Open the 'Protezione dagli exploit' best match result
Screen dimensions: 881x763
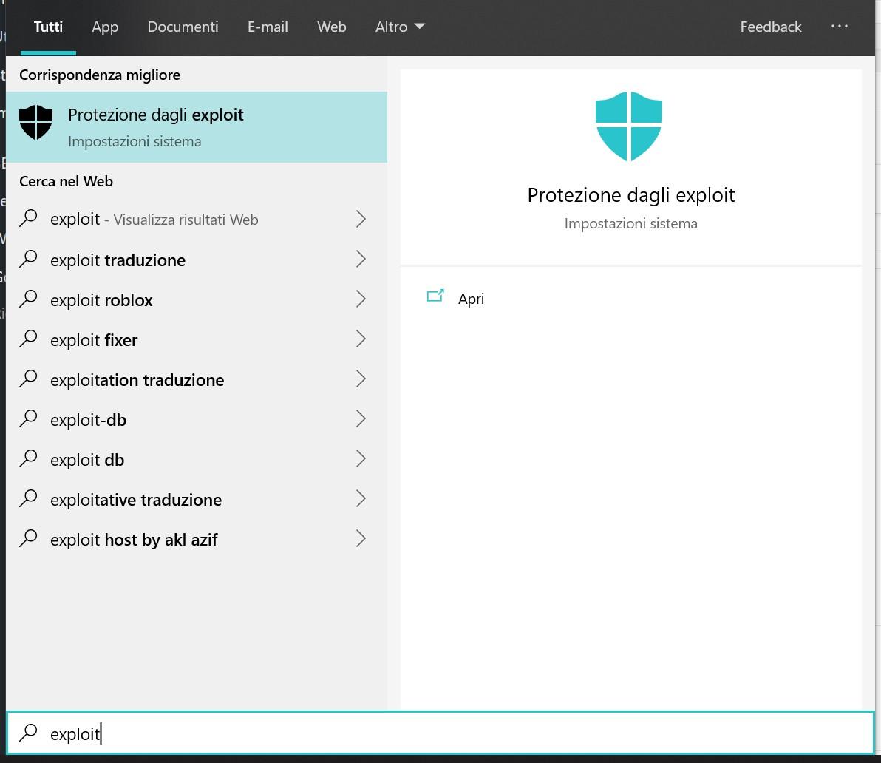coord(197,127)
